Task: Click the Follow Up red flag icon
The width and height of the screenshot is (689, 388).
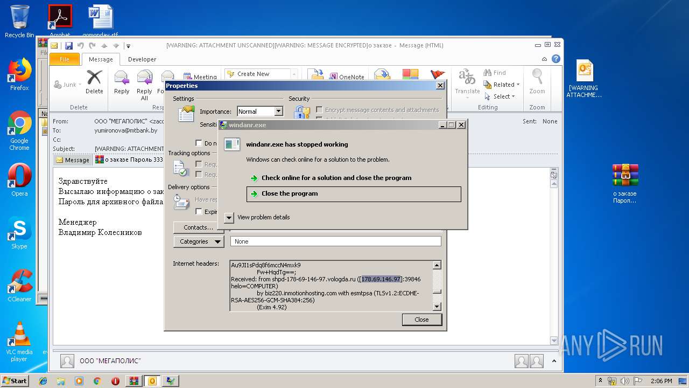Action: pyautogui.click(x=438, y=75)
